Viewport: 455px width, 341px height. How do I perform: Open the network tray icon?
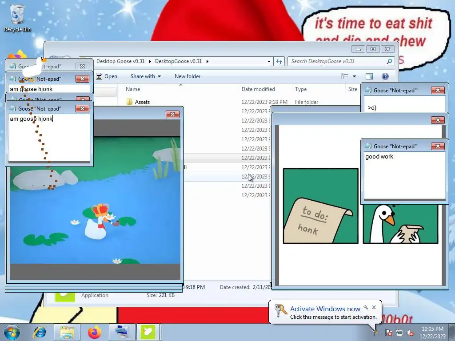click(x=399, y=333)
